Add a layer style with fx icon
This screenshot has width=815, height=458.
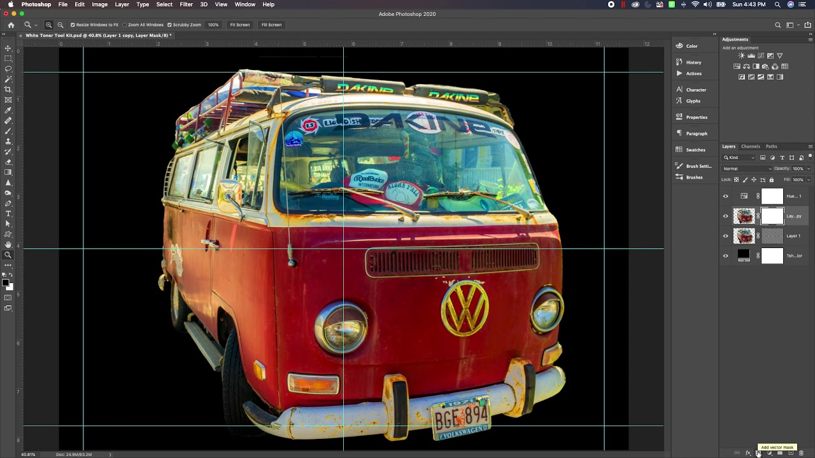748,453
